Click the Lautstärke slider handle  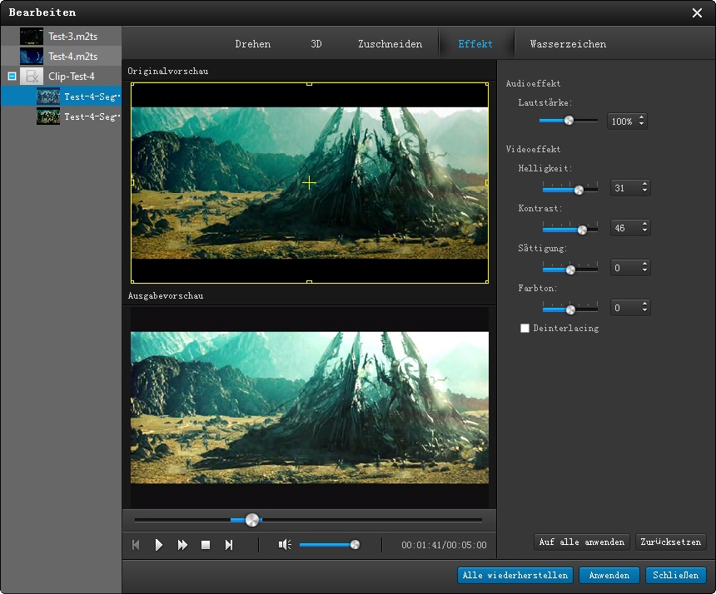pyautogui.click(x=569, y=121)
